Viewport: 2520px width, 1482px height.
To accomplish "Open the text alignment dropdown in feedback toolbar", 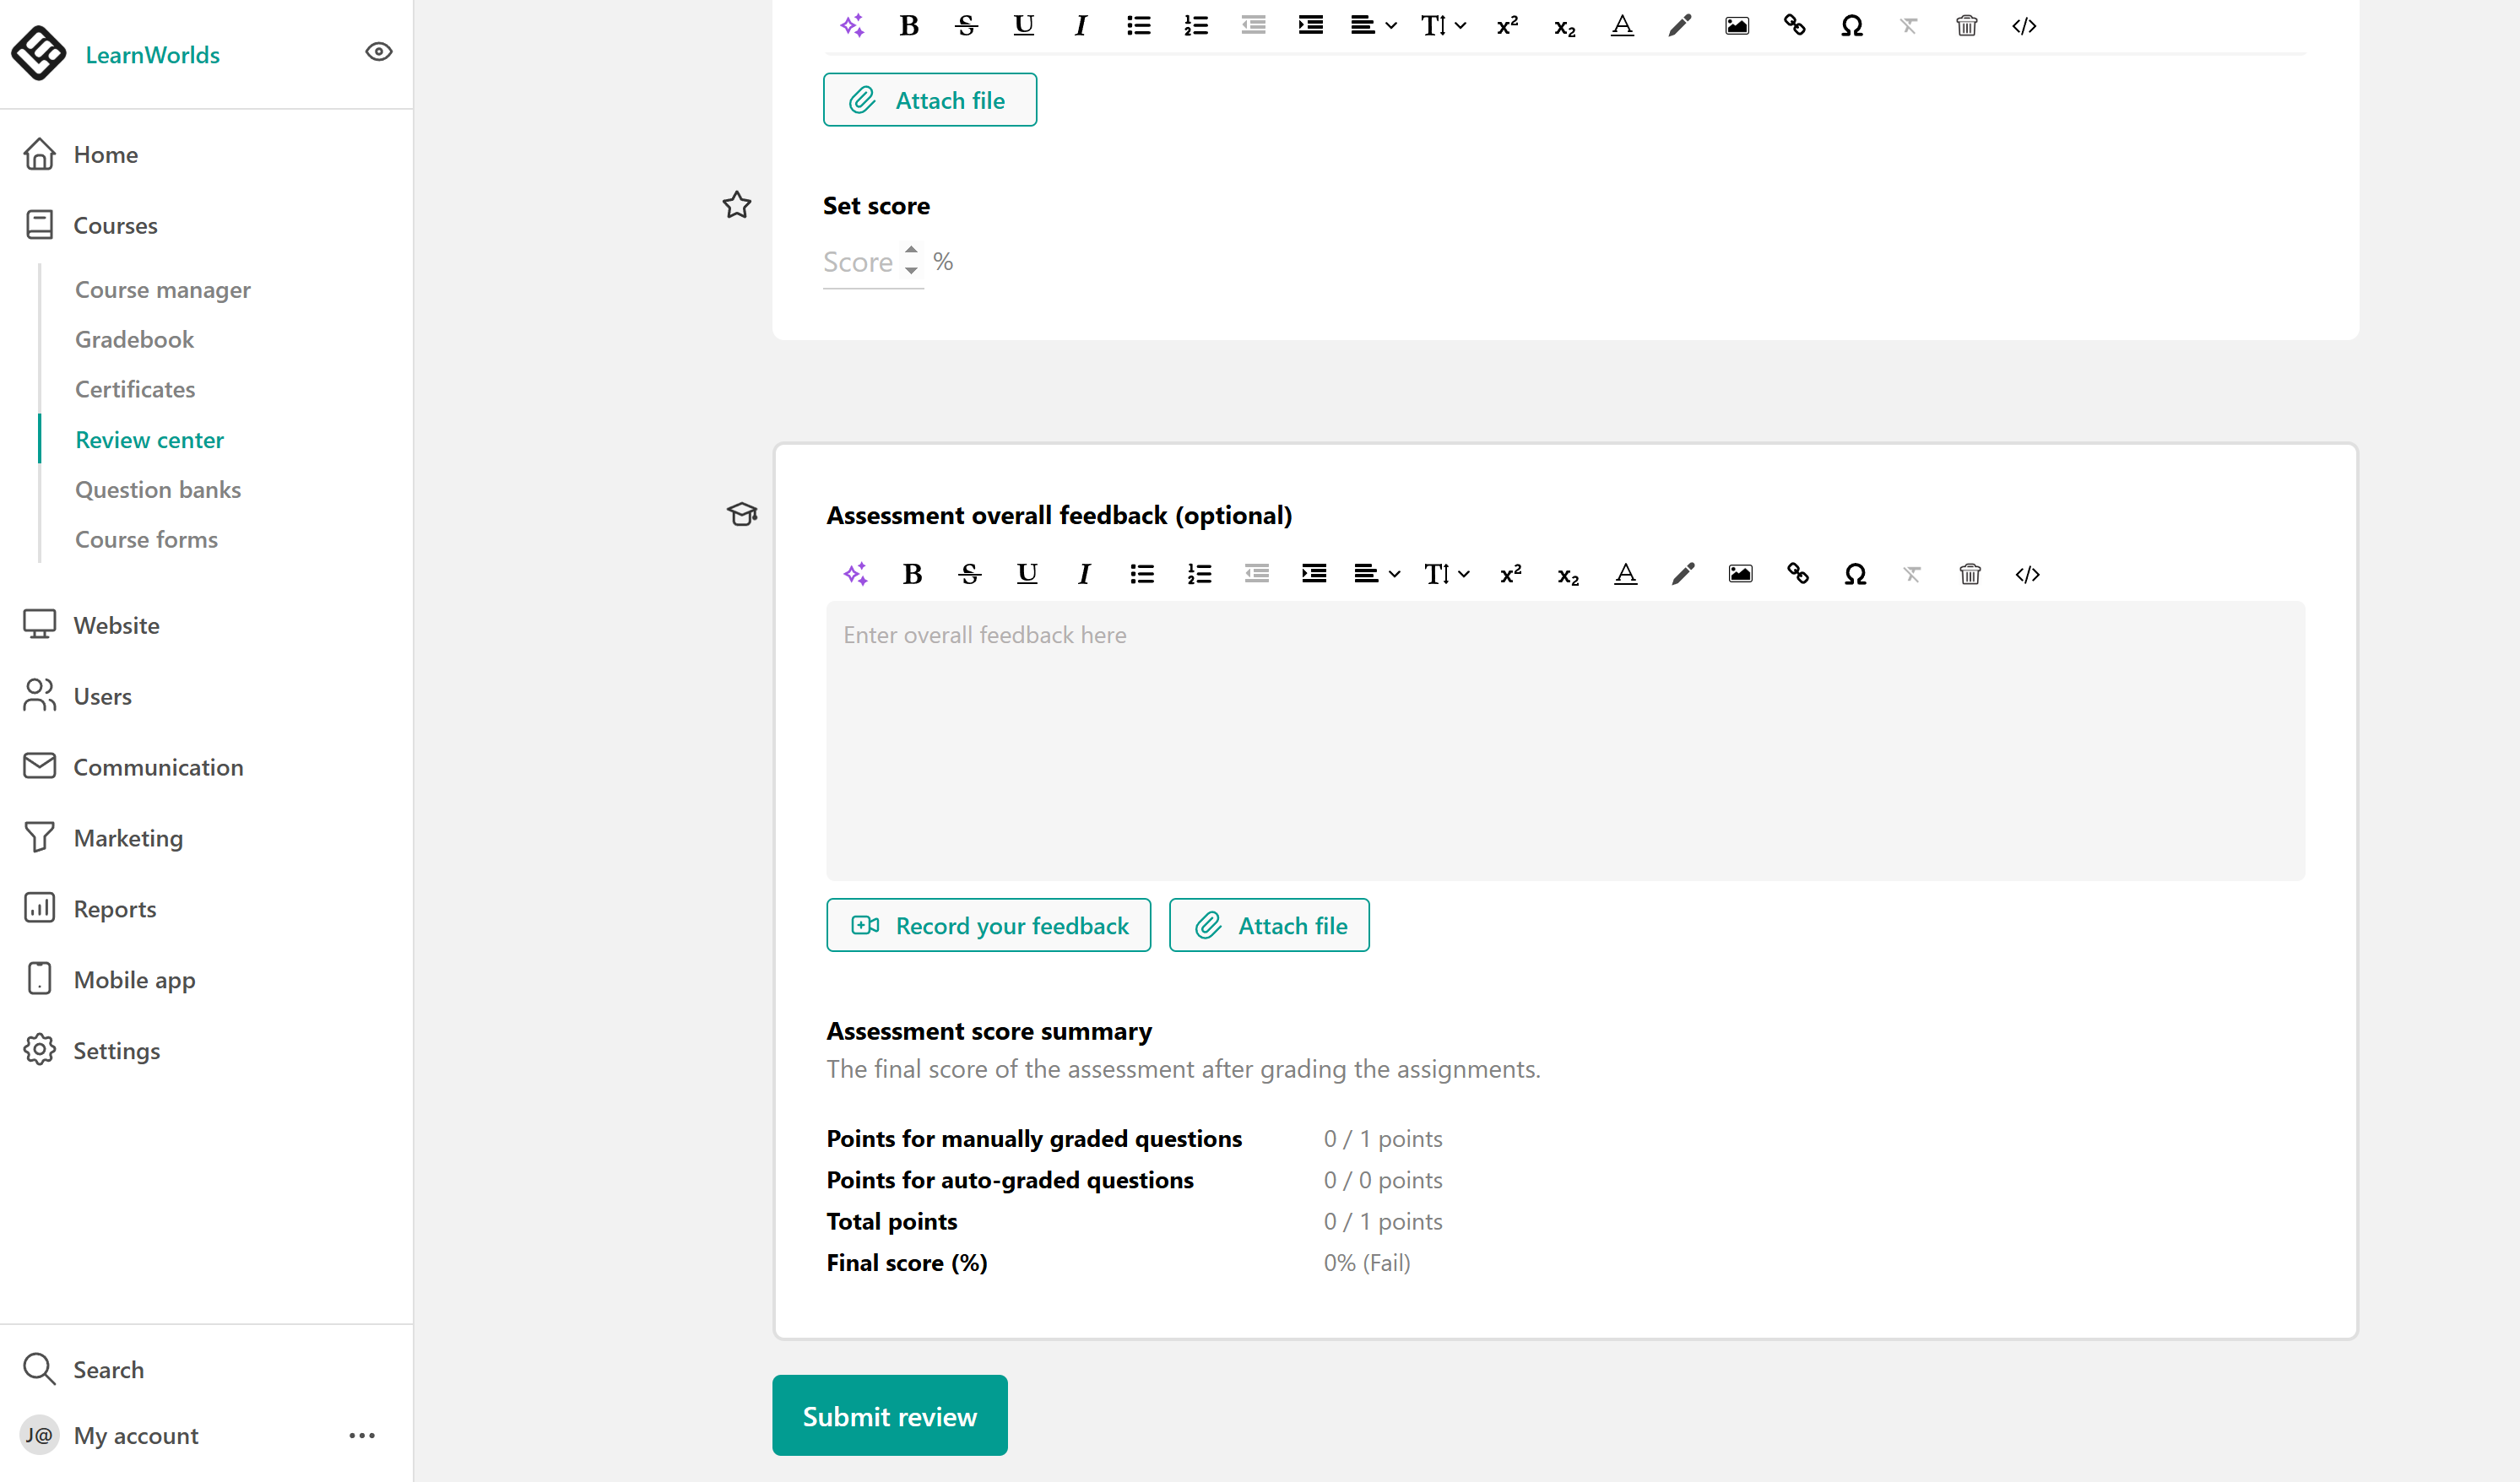I will (1376, 574).
